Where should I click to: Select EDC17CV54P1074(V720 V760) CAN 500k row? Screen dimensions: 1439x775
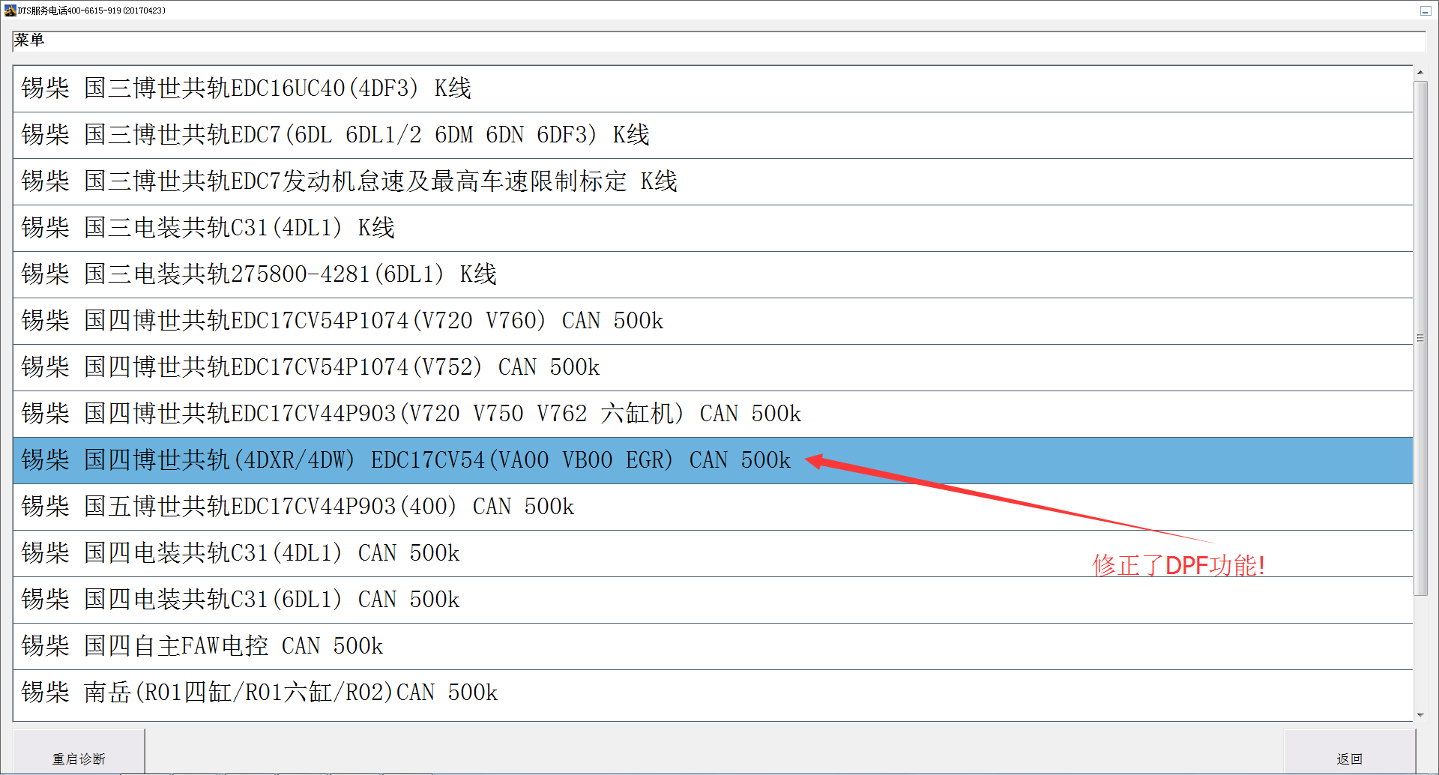(x=713, y=322)
